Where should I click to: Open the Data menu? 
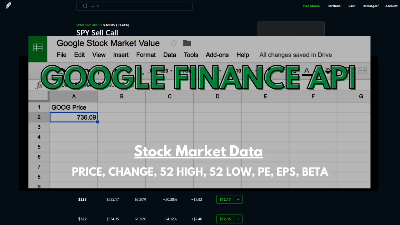click(170, 55)
